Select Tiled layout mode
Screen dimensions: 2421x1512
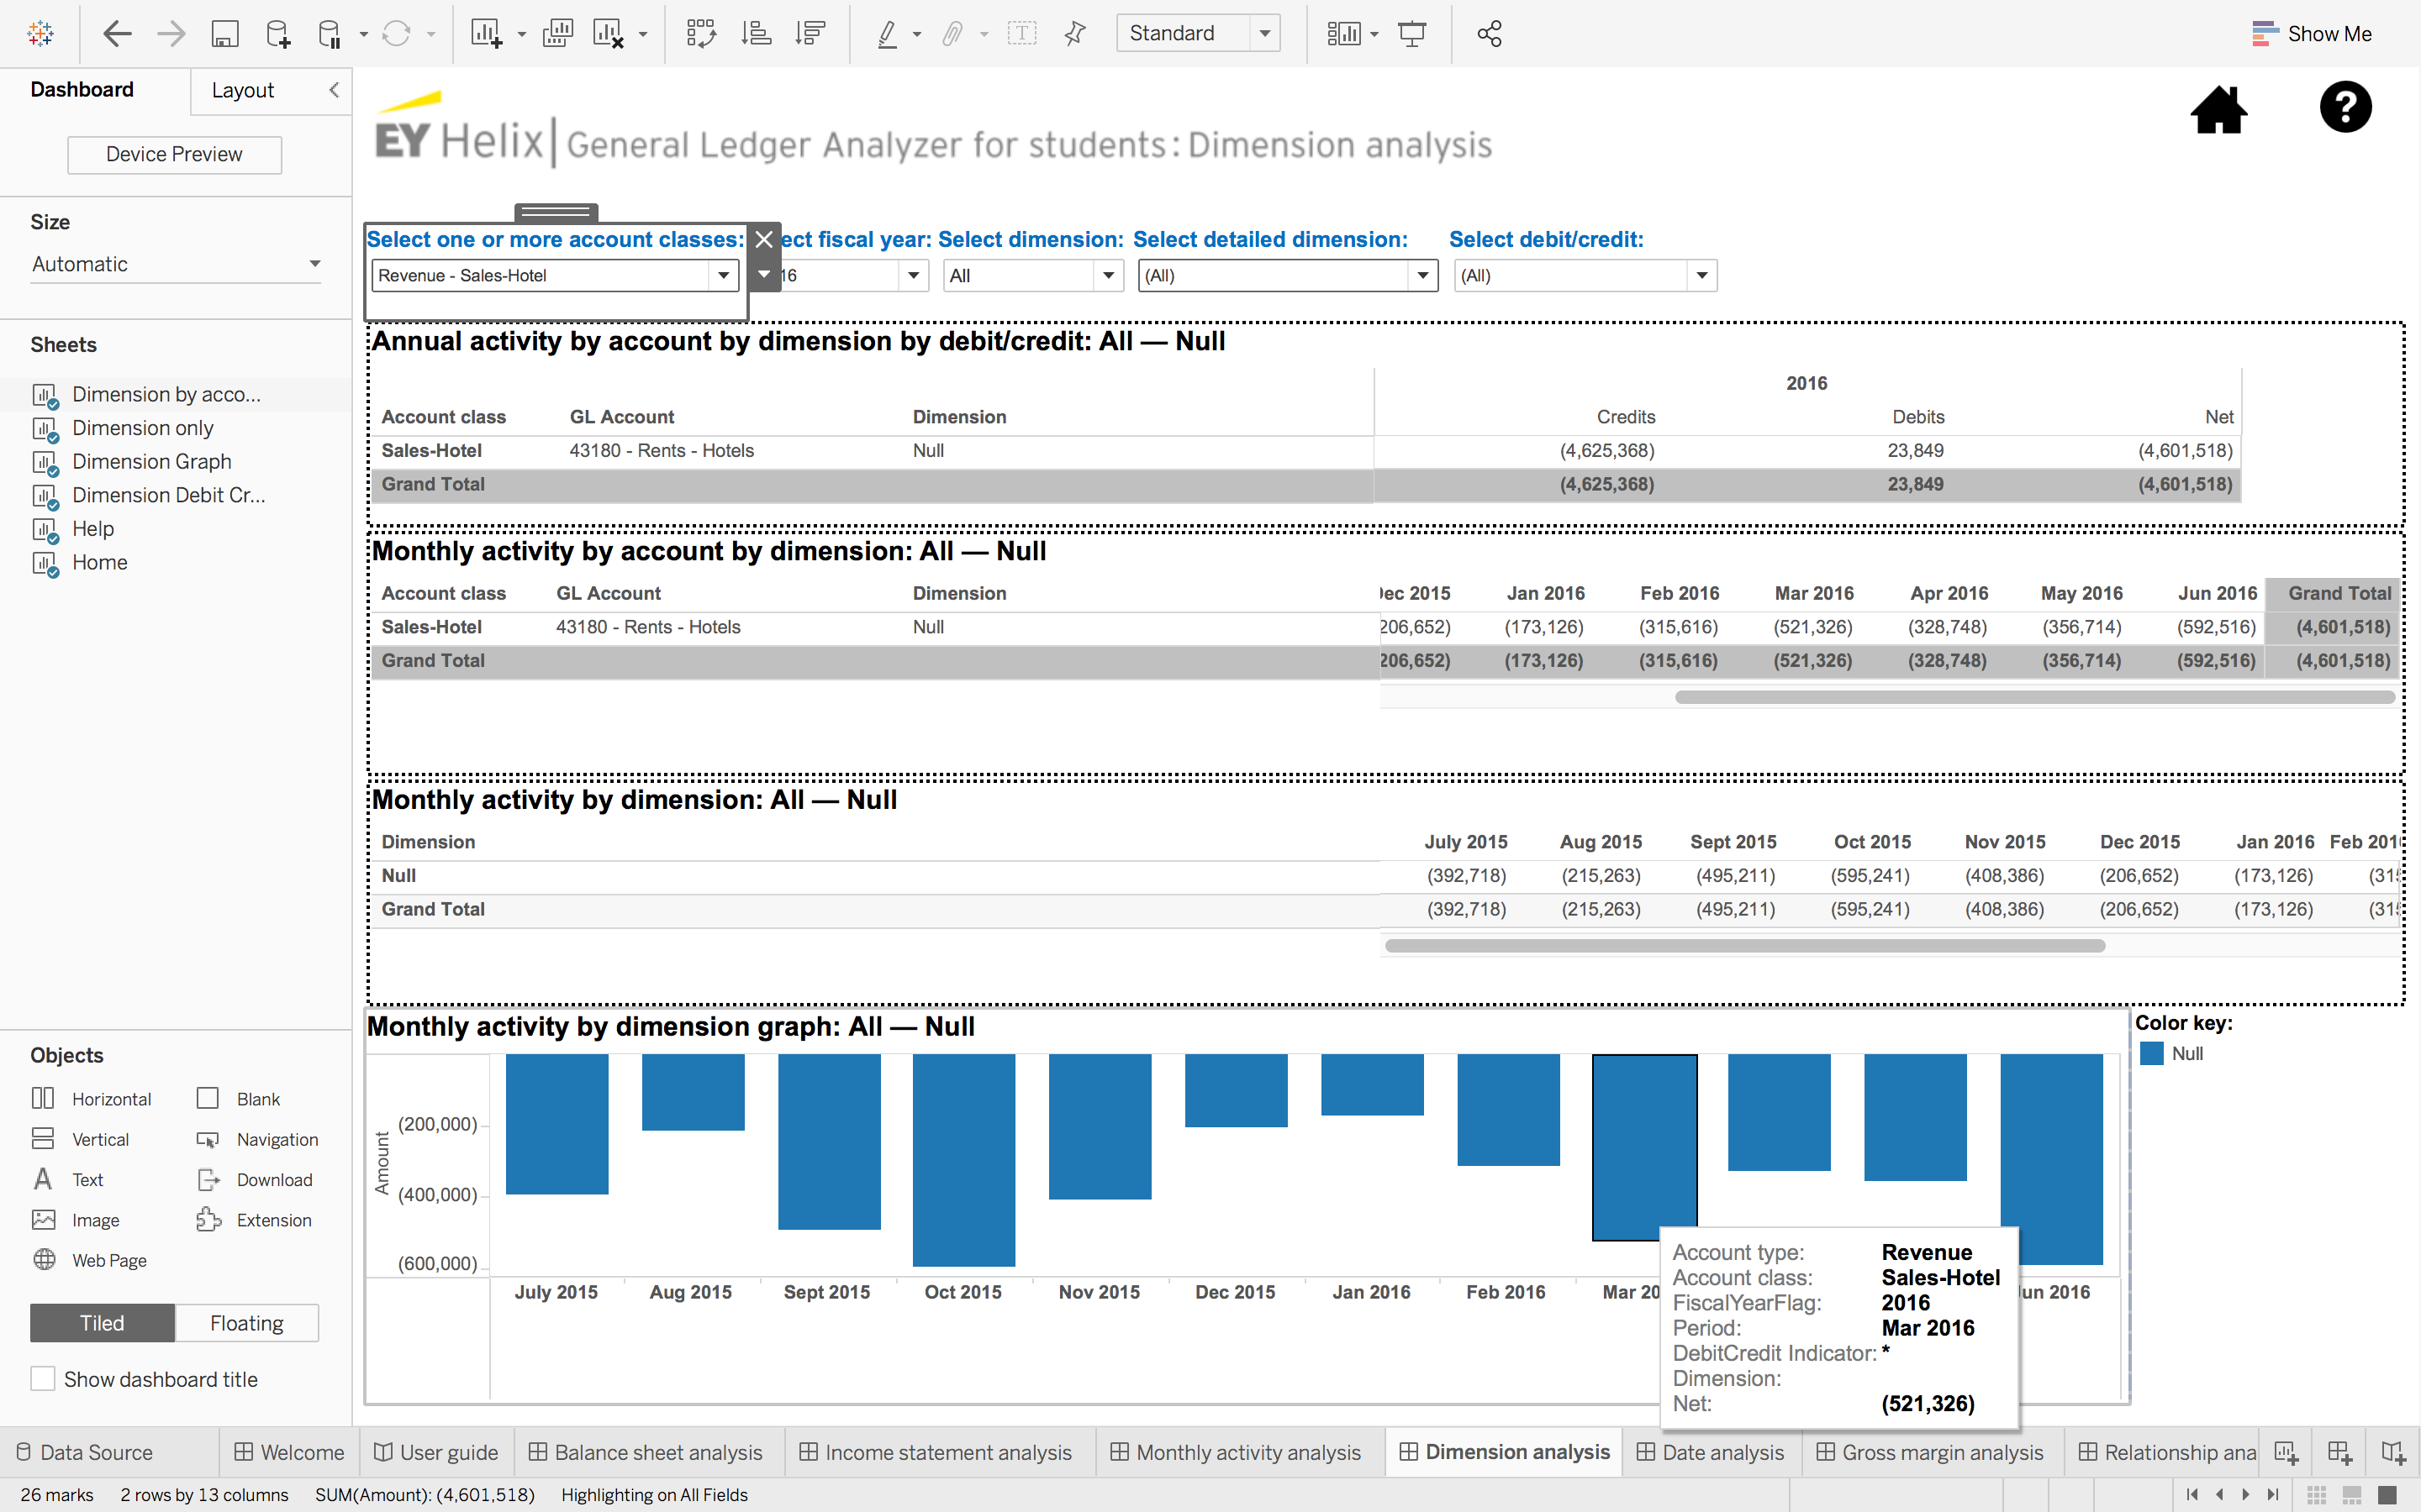(x=102, y=1323)
